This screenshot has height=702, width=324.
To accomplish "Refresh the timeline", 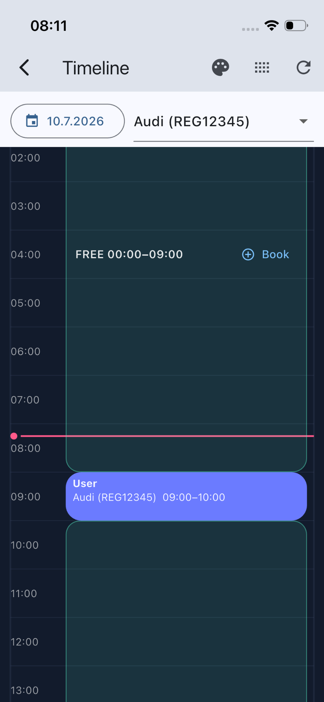I will pos(304,68).
